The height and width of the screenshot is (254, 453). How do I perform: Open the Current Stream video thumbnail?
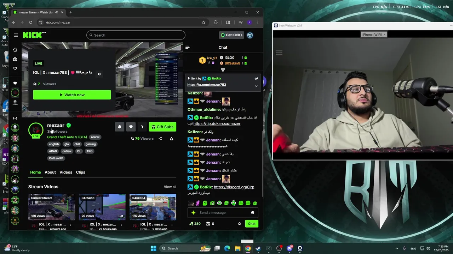[x=52, y=207]
